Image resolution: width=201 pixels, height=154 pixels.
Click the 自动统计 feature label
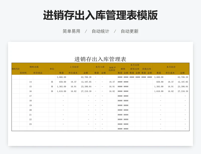click(100, 31)
